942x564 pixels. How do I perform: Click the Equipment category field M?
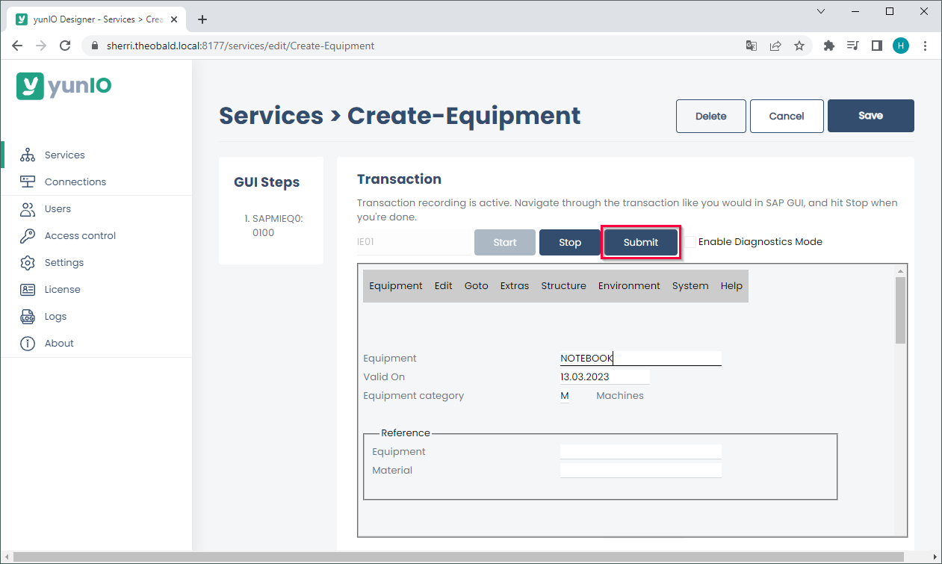point(565,396)
